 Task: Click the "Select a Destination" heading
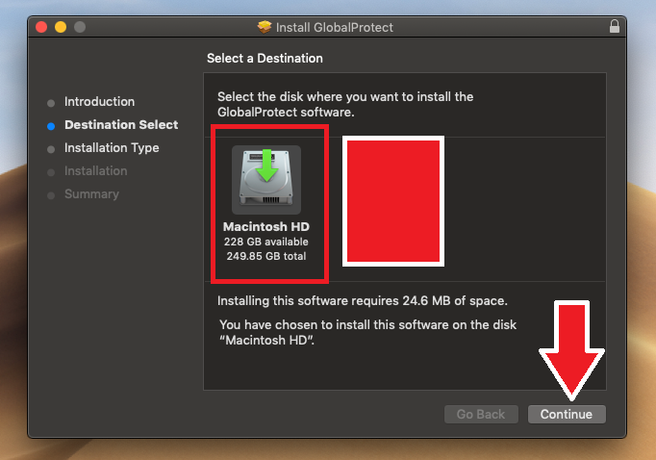(265, 59)
